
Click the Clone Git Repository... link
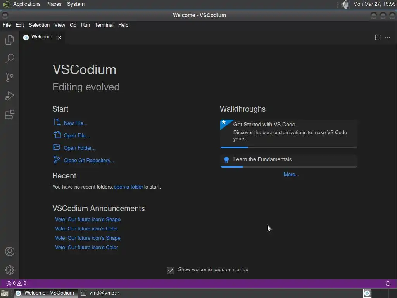[x=89, y=160]
